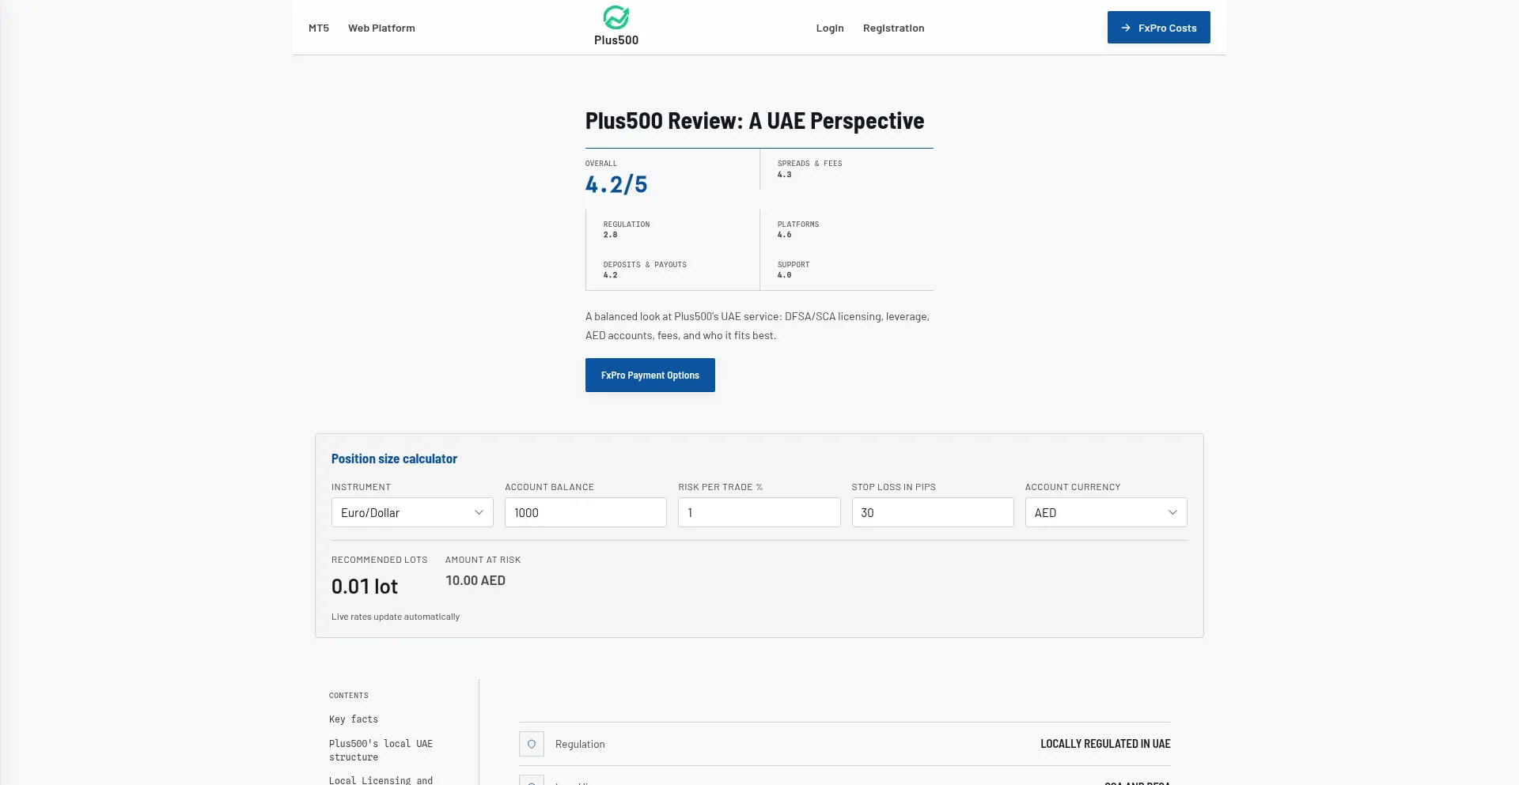Jump to Key facts in contents
This screenshot has height=785, width=1519.
point(354,719)
